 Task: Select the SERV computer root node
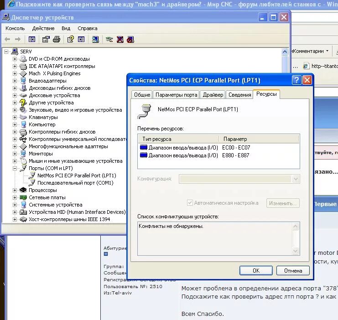[x=26, y=52]
